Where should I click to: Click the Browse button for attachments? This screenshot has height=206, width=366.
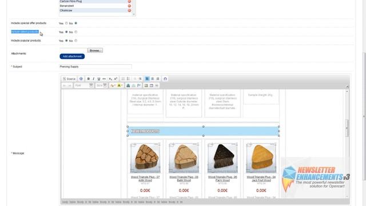[x=95, y=50]
